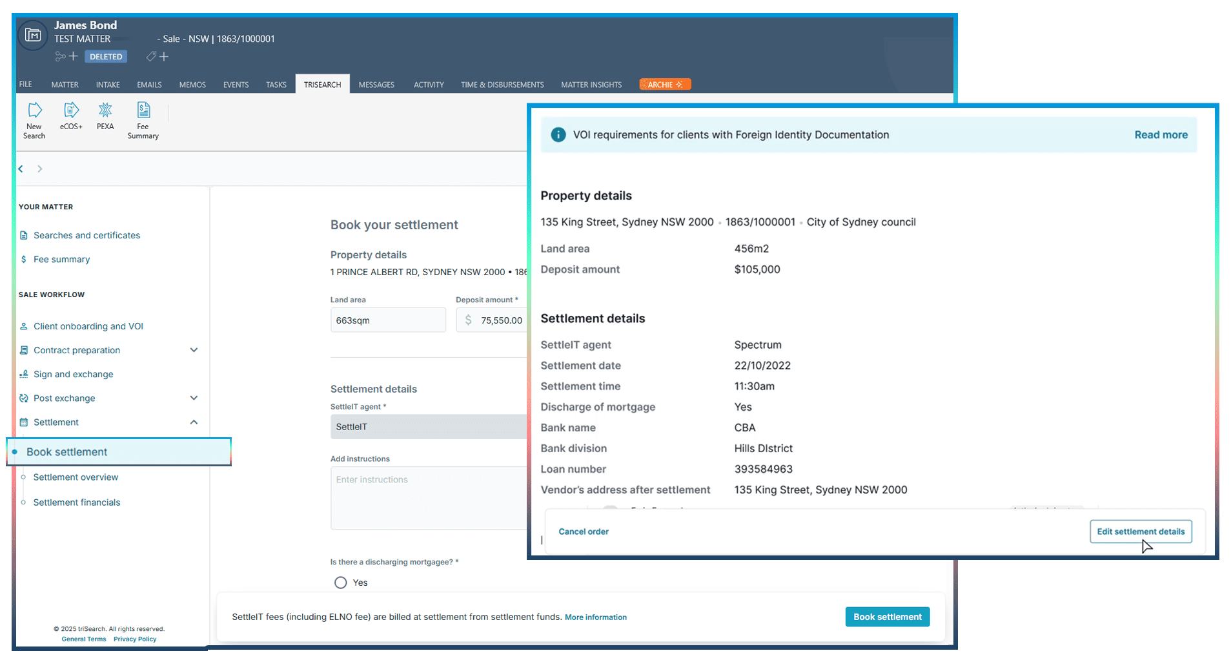The width and height of the screenshot is (1231, 662).
Task: Switch to the EMAILS tab
Action: [x=149, y=85]
